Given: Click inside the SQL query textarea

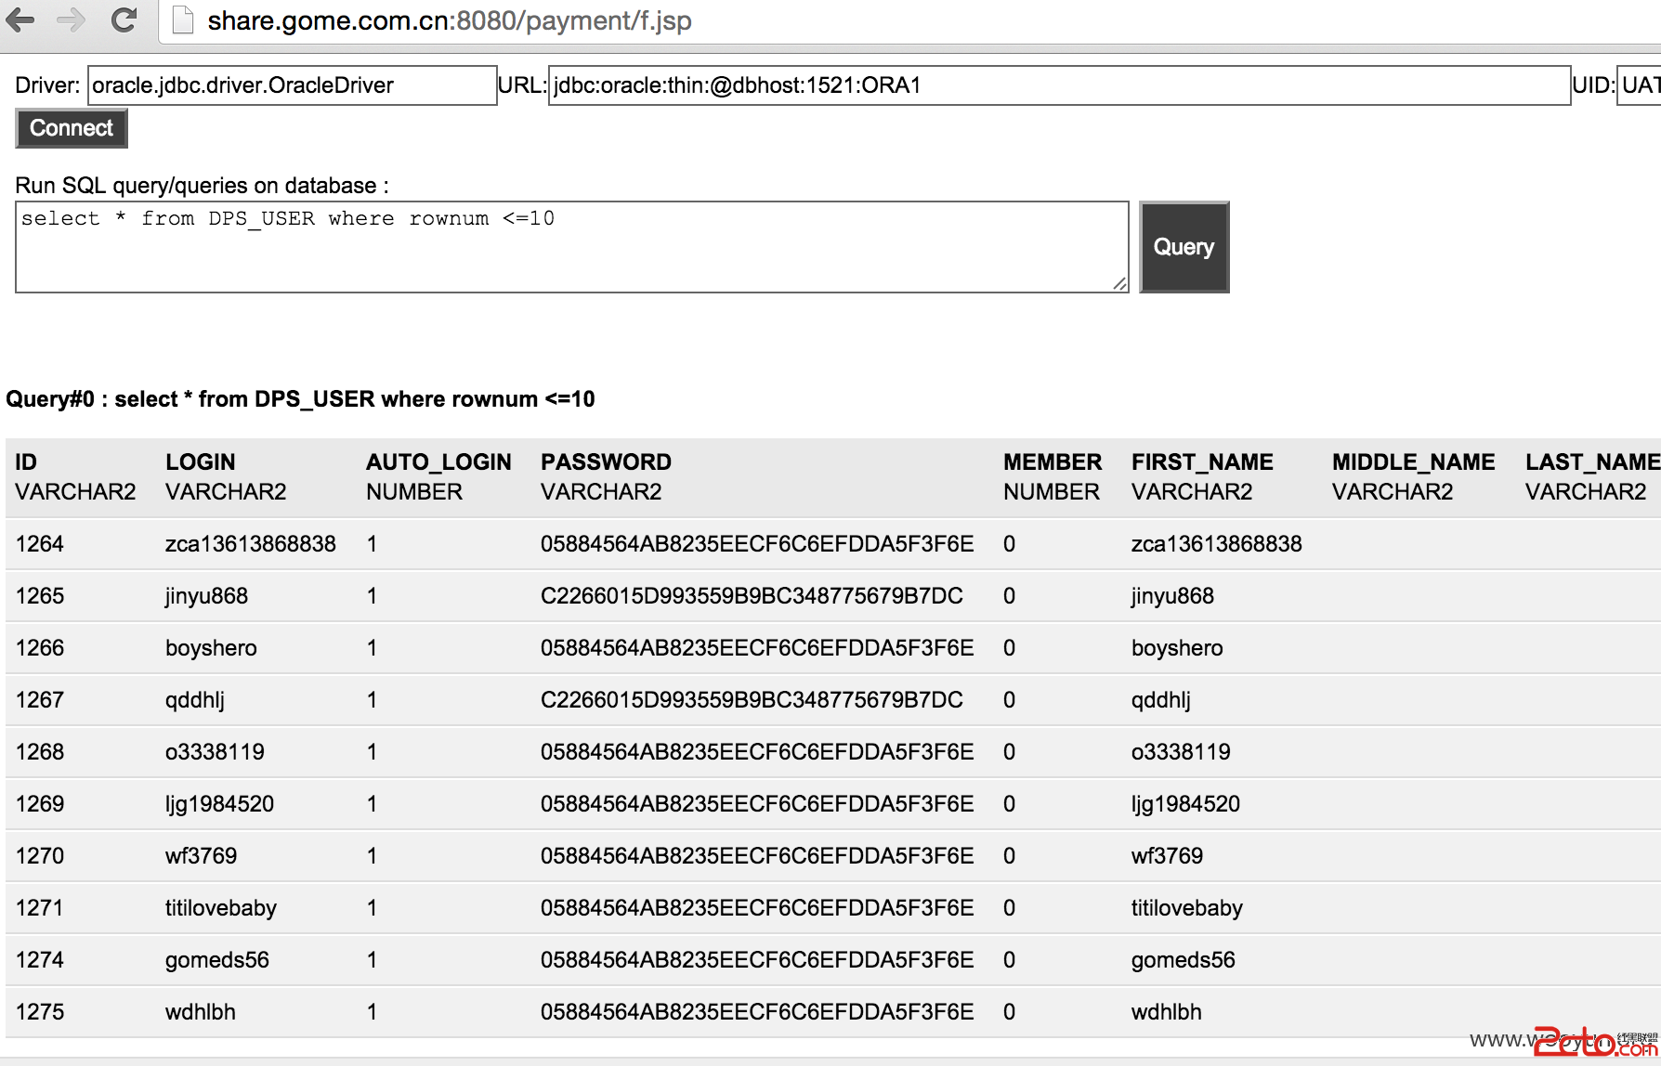Looking at the screenshot, I should [572, 247].
